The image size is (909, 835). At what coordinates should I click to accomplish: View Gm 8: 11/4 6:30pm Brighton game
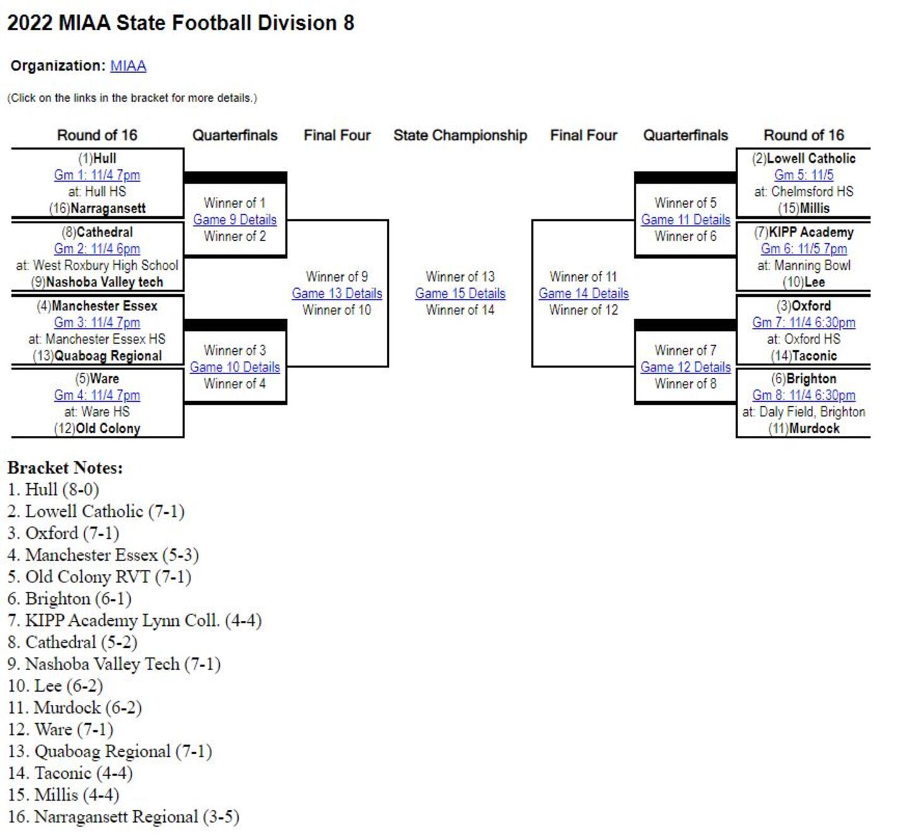(804, 395)
